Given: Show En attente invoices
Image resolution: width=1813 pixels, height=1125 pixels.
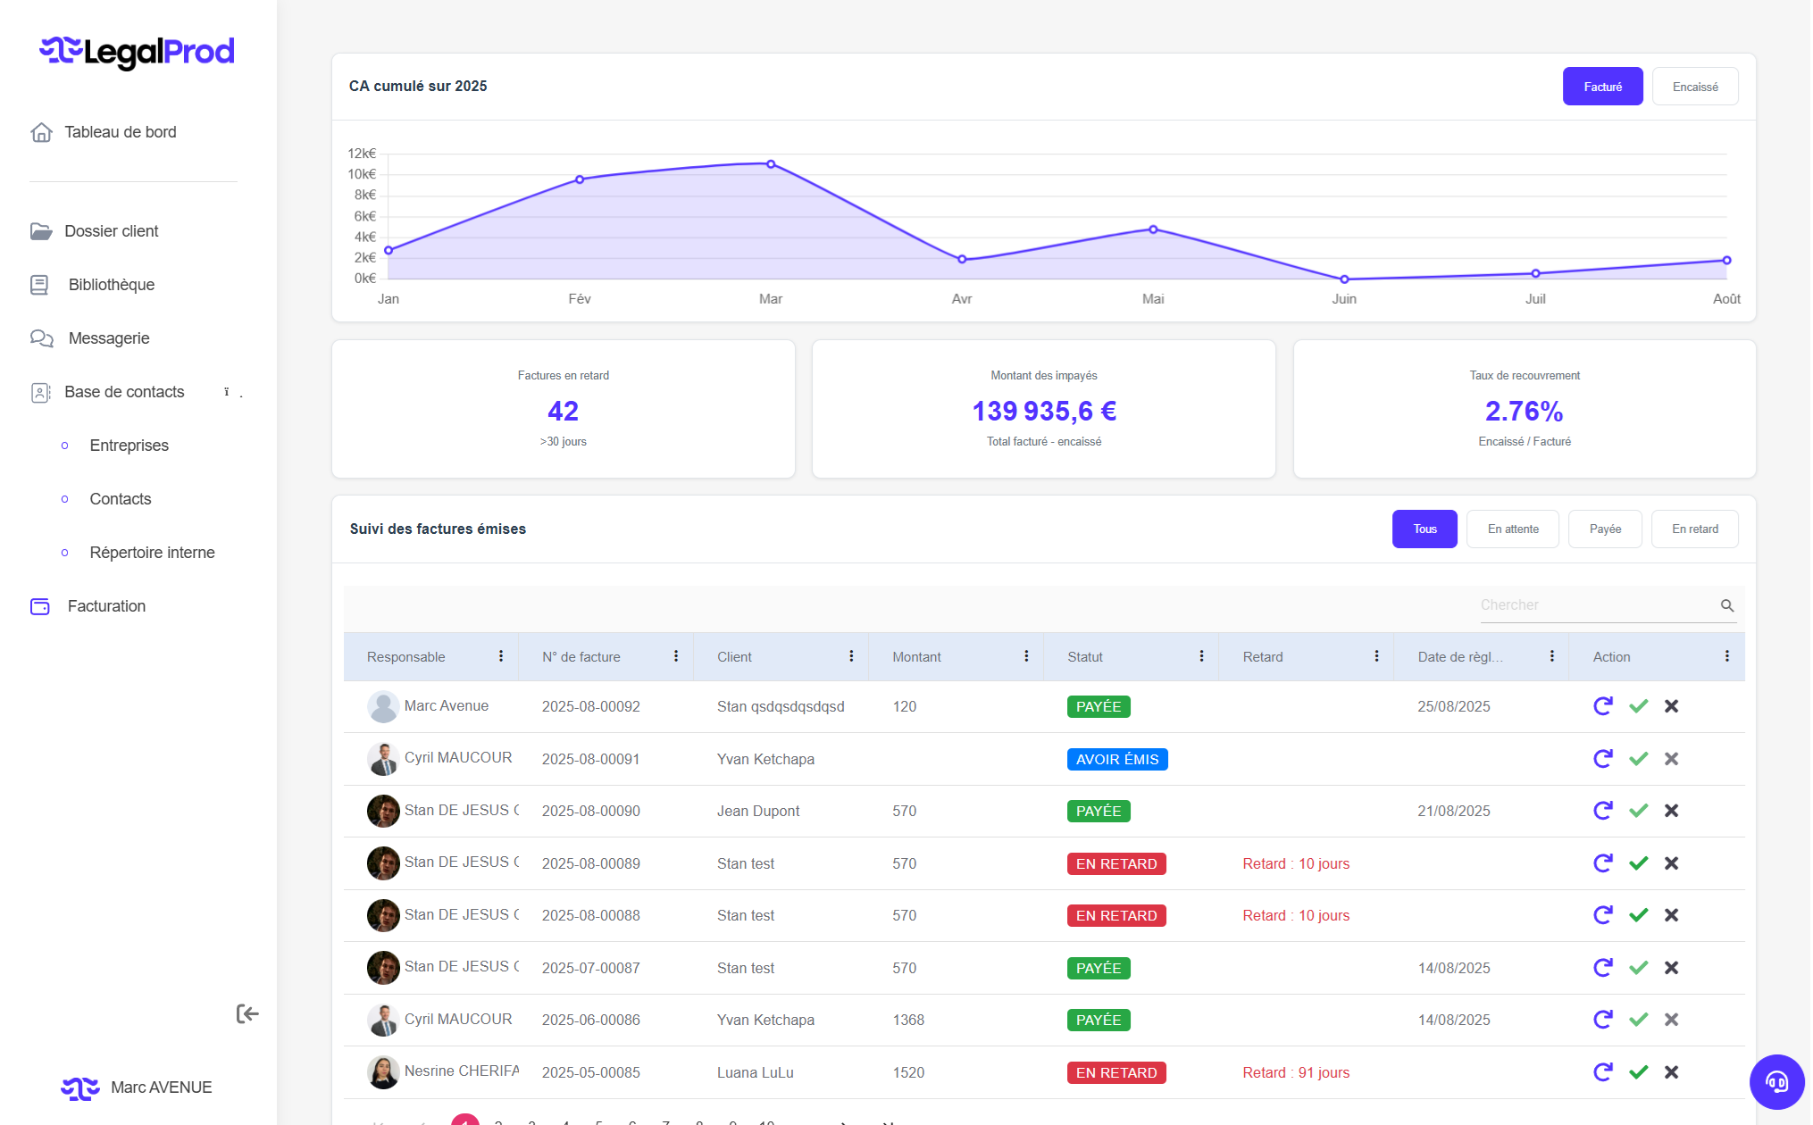Looking at the screenshot, I should [1512, 529].
